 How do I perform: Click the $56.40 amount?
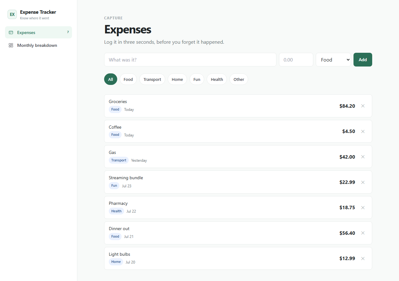[347, 233]
